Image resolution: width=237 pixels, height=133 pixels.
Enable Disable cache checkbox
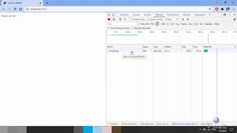point(147,19)
